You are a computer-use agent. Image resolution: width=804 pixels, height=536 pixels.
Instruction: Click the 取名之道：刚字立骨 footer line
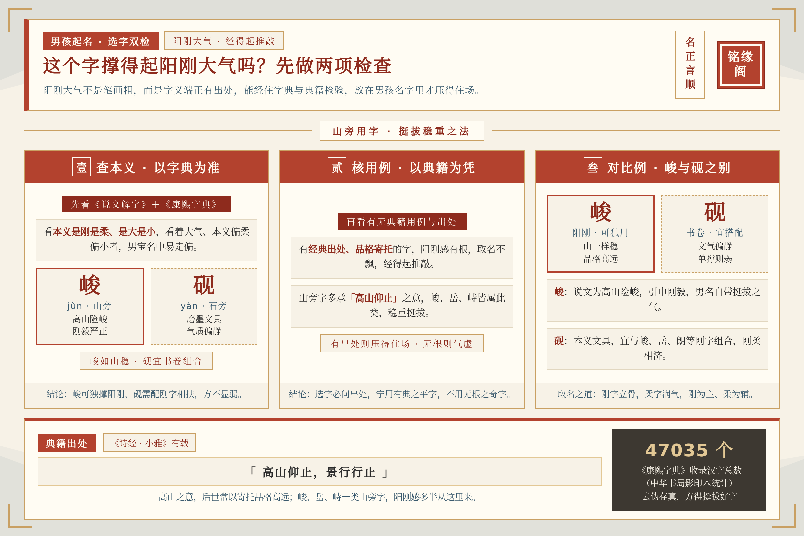pos(657,394)
